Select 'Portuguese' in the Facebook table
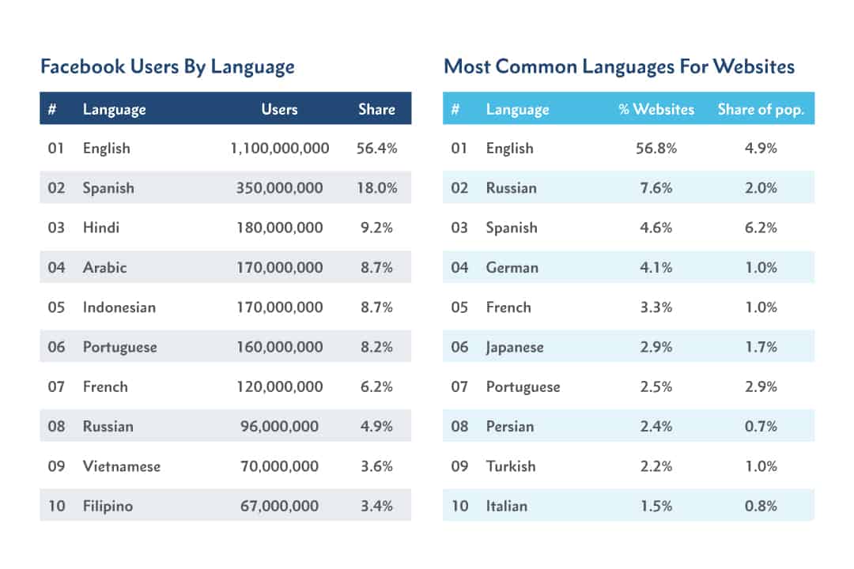854x569 pixels. pyautogui.click(x=120, y=348)
